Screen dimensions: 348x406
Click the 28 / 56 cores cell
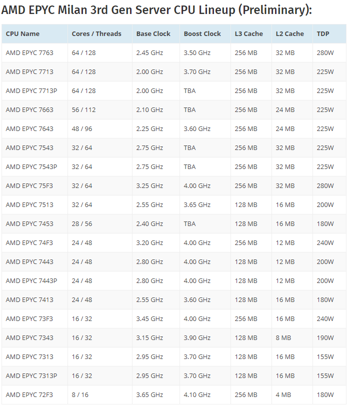coord(82,224)
